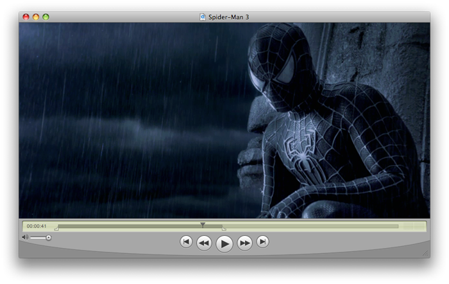Zoom the window with the green button

(x=46, y=17)
